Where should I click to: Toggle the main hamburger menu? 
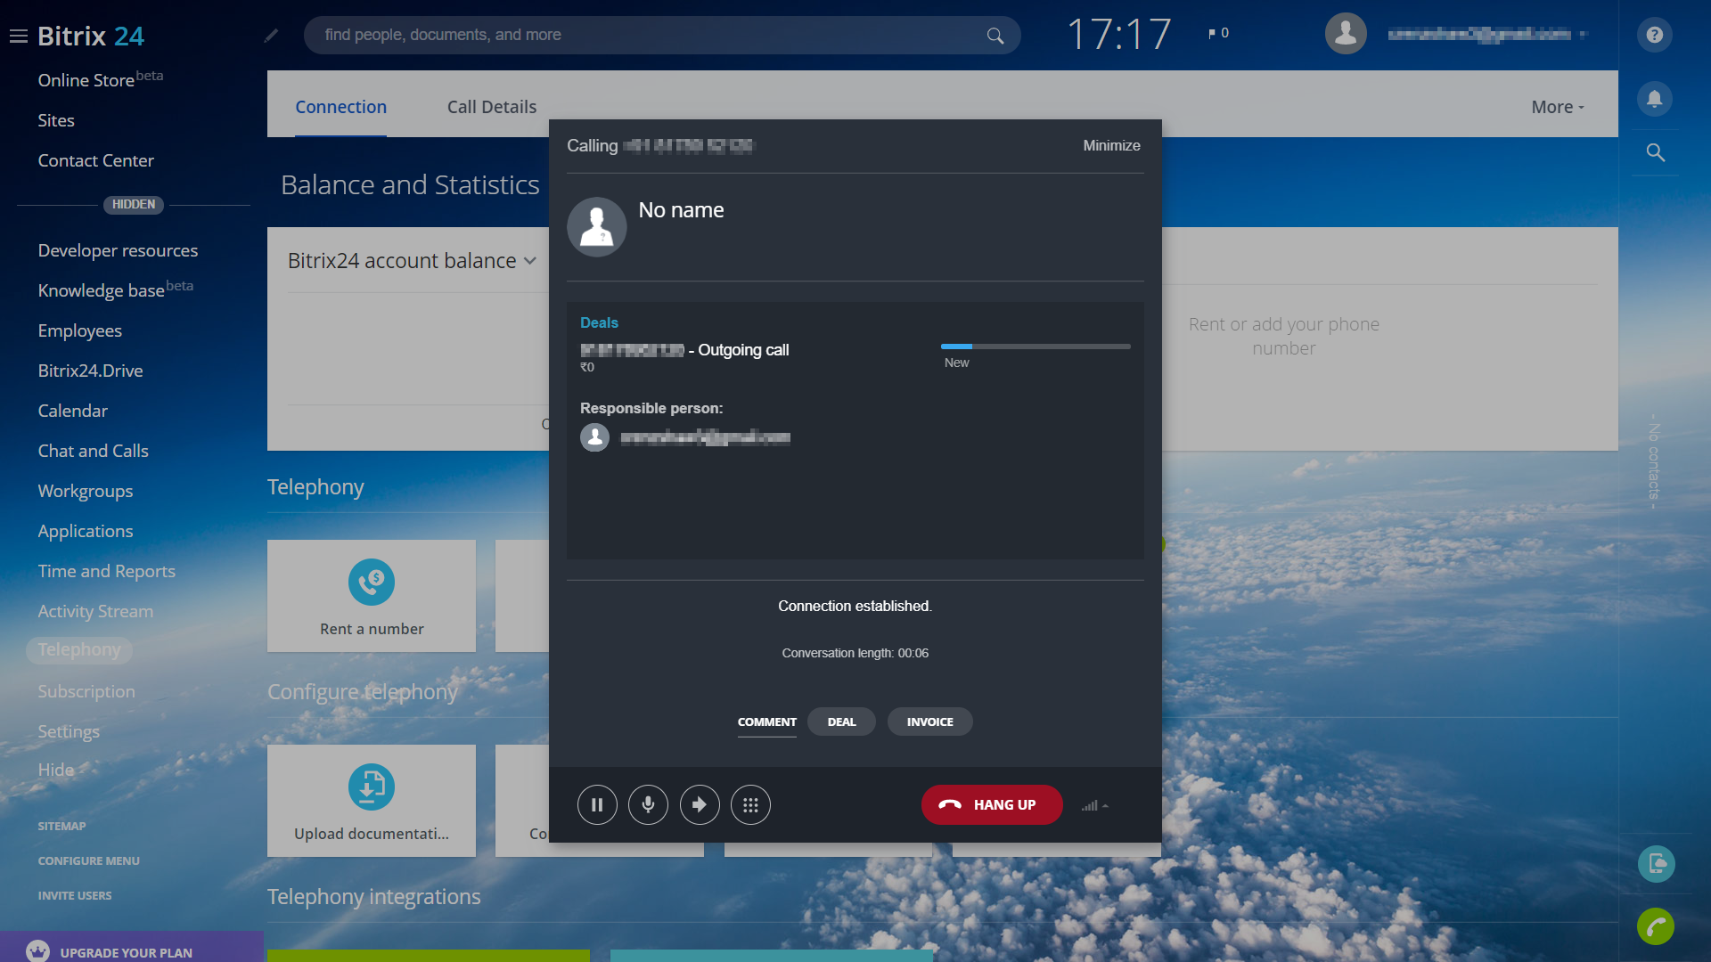click(18, 37)
